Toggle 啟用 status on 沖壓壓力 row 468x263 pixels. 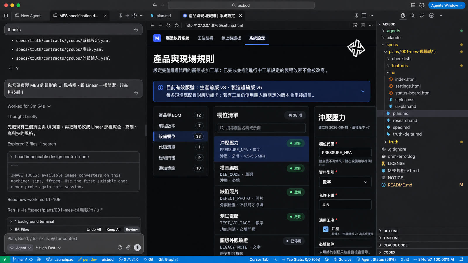tap(296, 143)
